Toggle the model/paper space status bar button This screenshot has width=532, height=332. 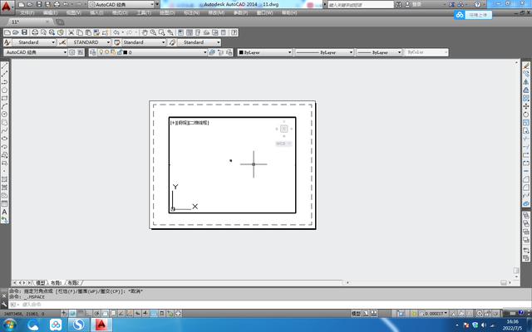click(x=356, y=315)
